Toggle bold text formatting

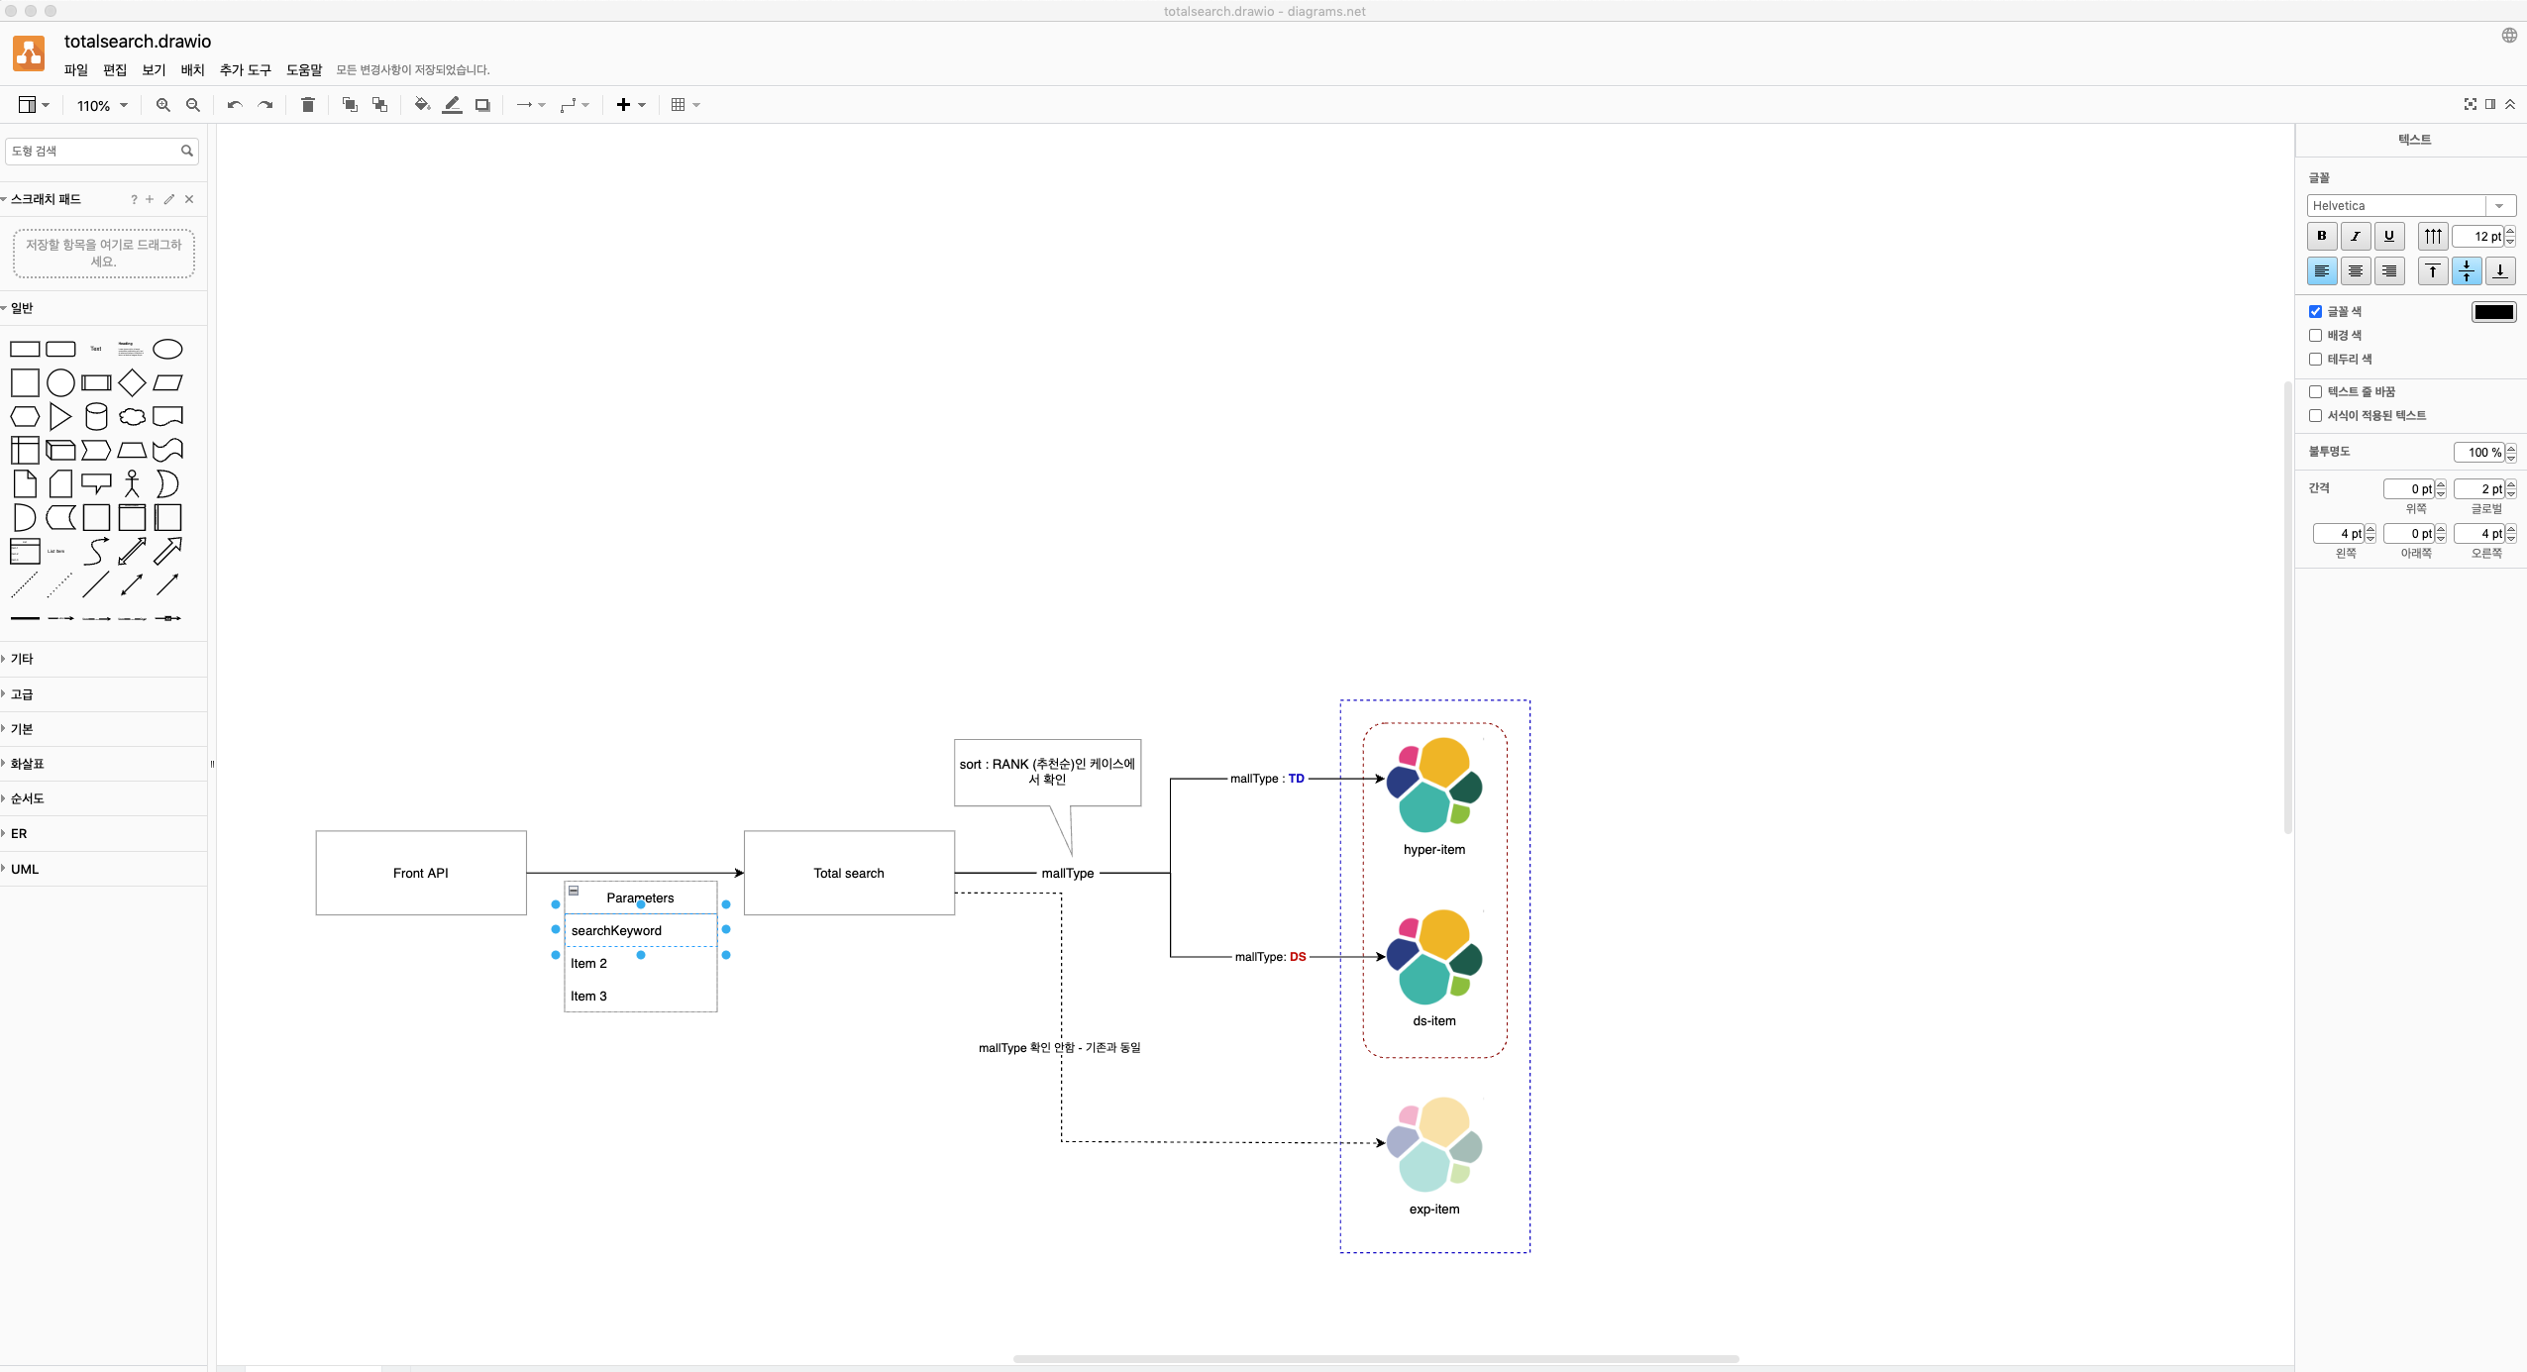2322,236
